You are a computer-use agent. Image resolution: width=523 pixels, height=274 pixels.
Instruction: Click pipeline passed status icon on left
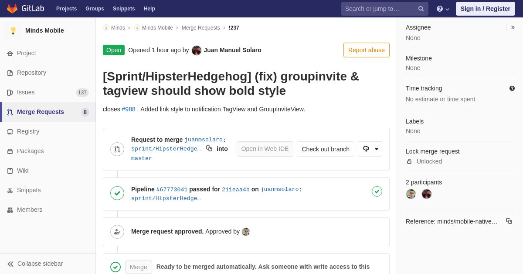coord(117,193)
